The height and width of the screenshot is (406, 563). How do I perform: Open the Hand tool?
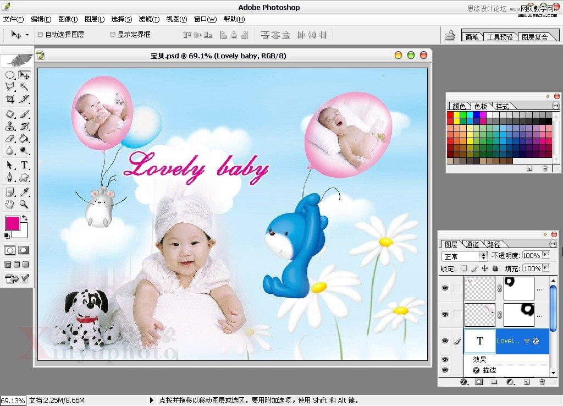coord(9,203)
